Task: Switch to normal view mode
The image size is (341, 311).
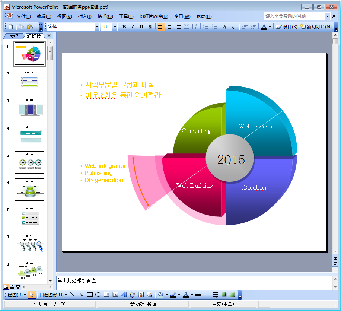Action: pos(6,287)
